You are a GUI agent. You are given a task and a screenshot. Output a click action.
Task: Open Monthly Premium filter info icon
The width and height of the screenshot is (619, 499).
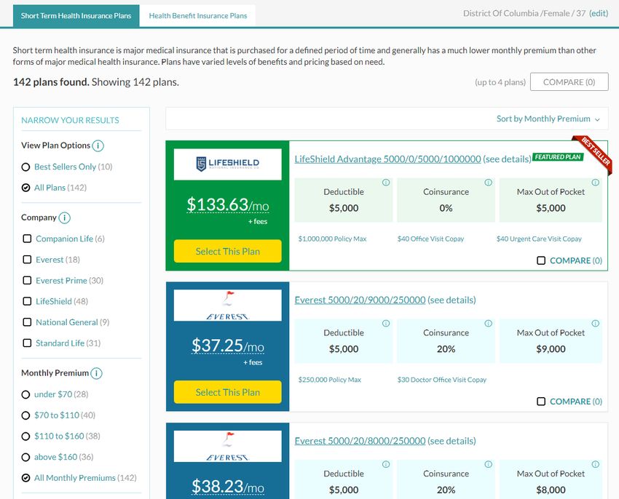click(96, 373)
